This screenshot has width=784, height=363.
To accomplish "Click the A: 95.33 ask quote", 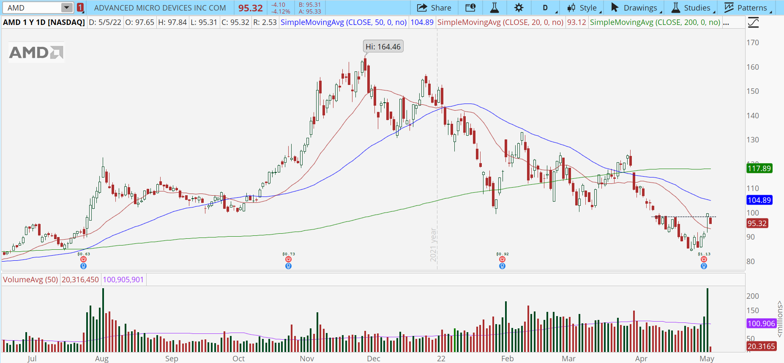I will click(x=310, y=11).
